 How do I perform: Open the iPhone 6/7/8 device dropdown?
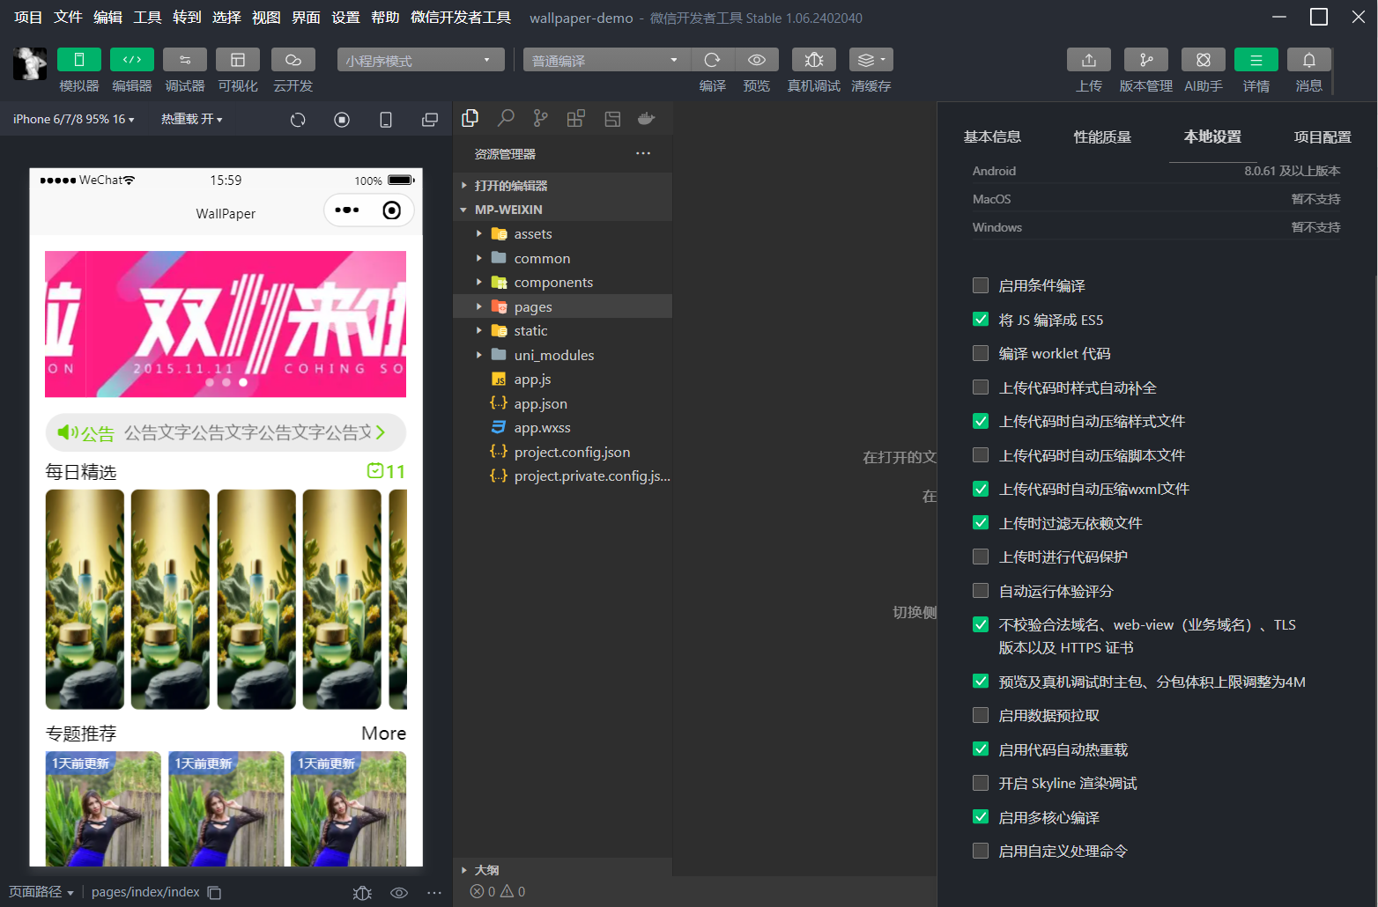coord(73,119)
